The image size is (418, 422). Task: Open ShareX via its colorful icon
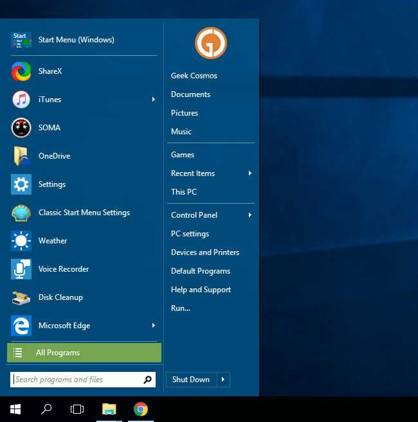pos(21,71)
